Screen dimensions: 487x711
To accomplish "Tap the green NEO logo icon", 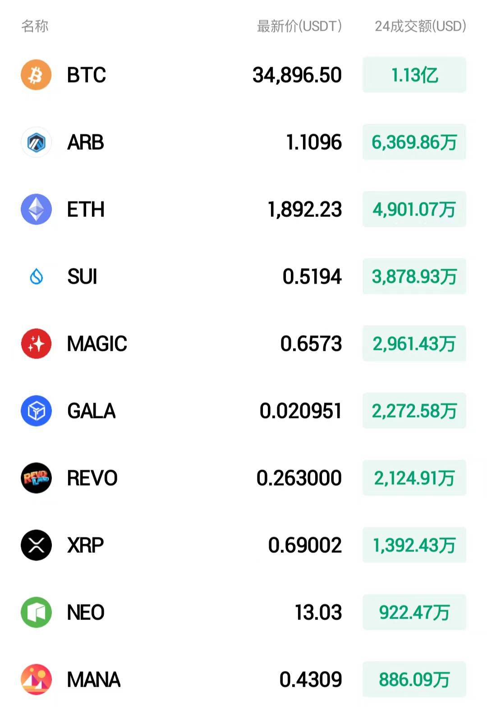I will (x=36, y=612).
